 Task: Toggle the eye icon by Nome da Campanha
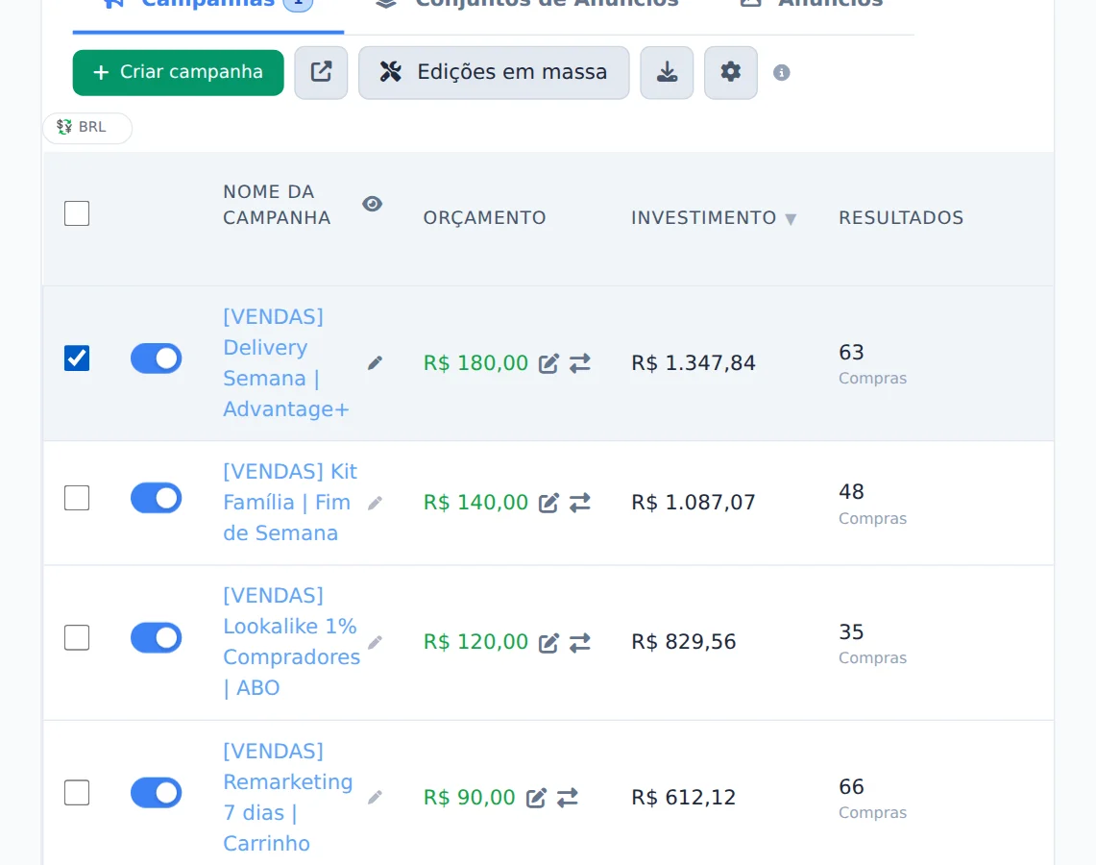coord(372,204)
